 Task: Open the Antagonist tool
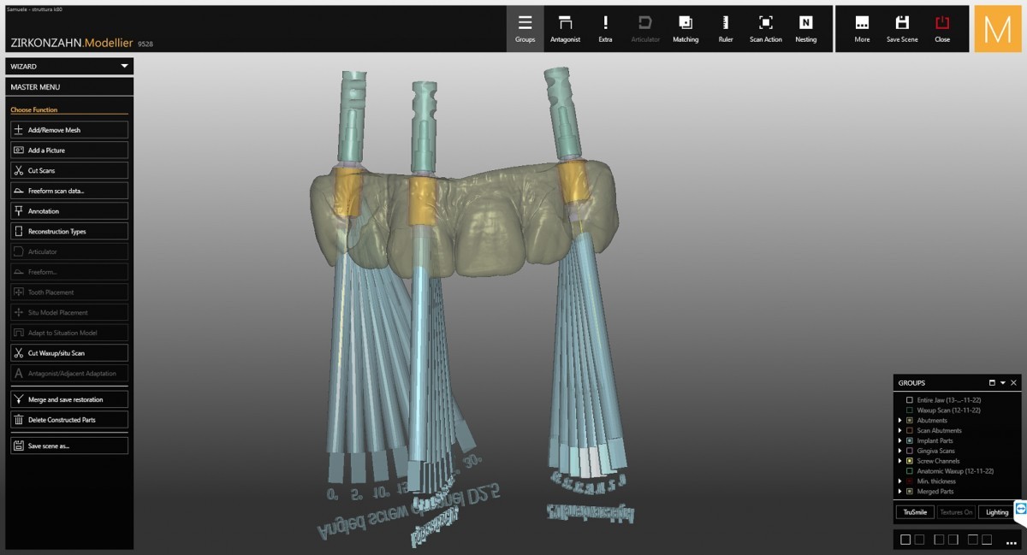pyautogui.click(x=565, y=28)
